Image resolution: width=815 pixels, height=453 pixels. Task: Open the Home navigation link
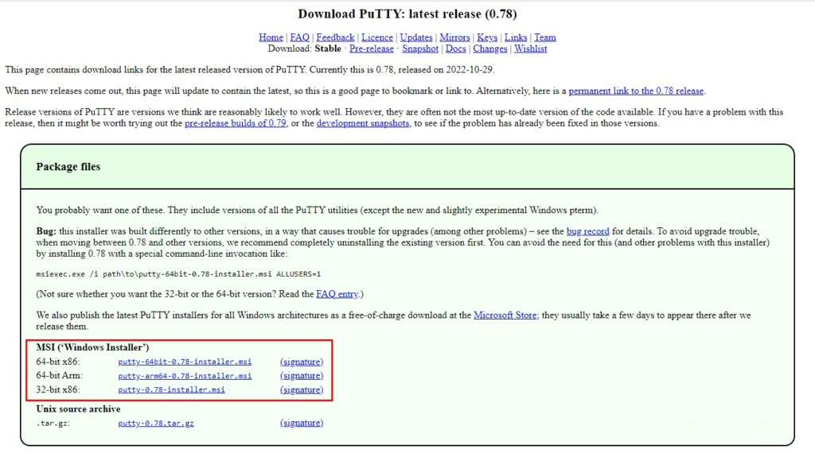pyautogui.click(x=271, y=37)
